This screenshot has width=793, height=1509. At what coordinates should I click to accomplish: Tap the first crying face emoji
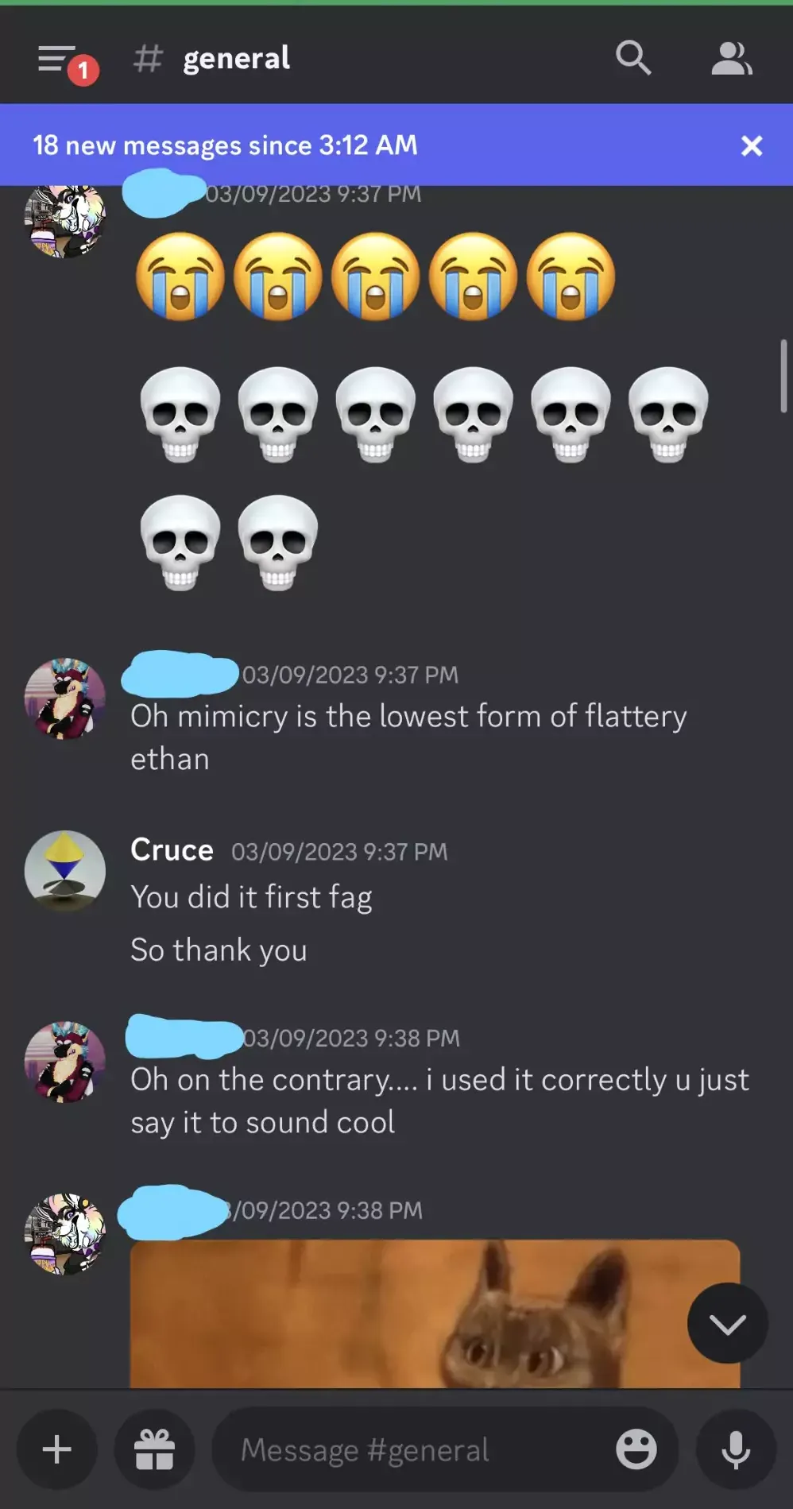pos(180,277)
